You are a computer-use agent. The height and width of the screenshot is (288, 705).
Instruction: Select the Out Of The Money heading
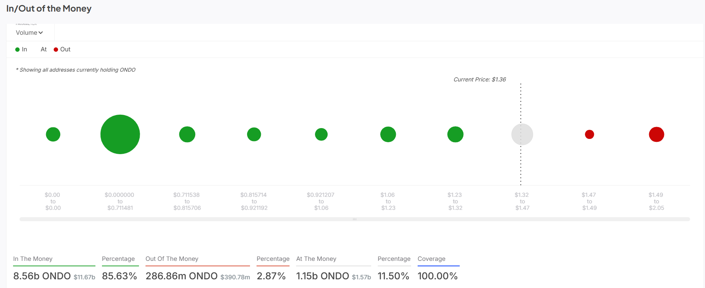(x=172, y=259)
